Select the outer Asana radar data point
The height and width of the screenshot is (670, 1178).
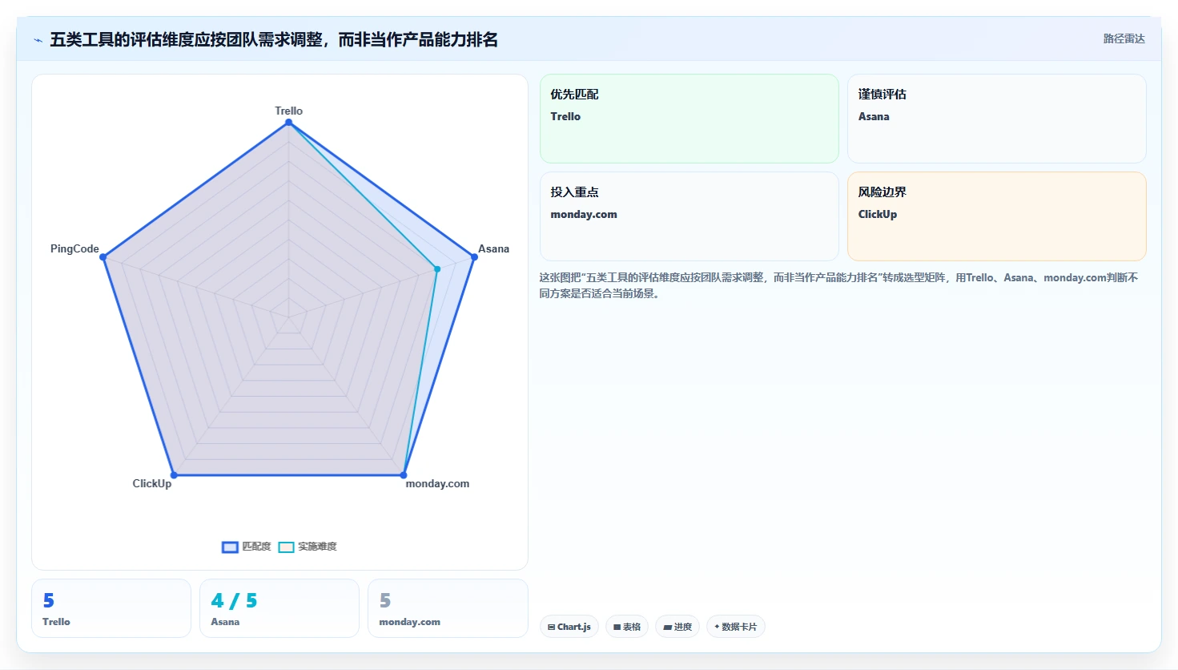(474, 256)
